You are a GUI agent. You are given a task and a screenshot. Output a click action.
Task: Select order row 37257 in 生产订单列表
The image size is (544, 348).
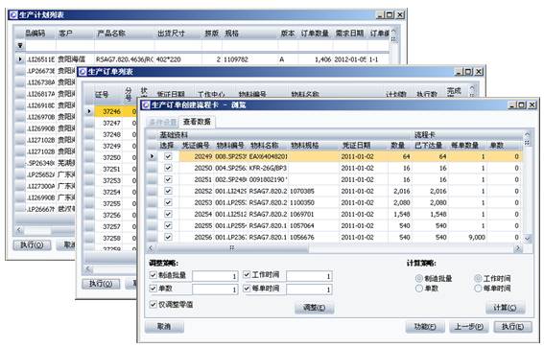click(x=111, y=226)
